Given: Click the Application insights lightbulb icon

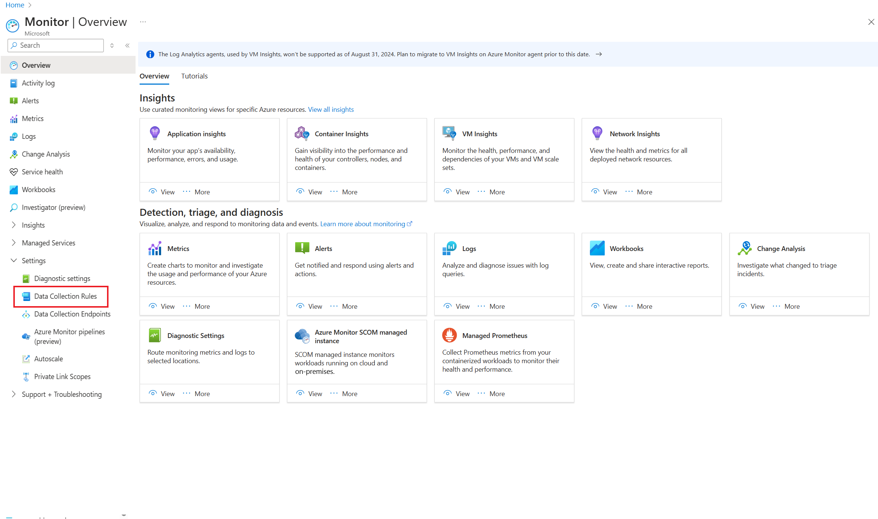Looking at the screenshot, I should click(x=155, y=133).
